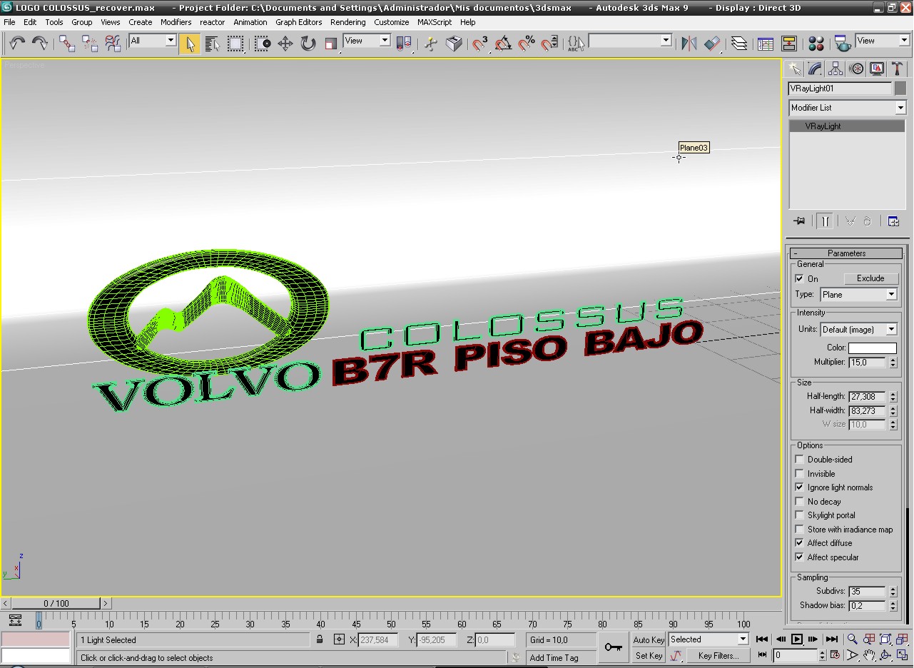Viewport: 914px width, 668px height.
Task: Uncheck Affect diffuse option
Action: coord(799,543)
